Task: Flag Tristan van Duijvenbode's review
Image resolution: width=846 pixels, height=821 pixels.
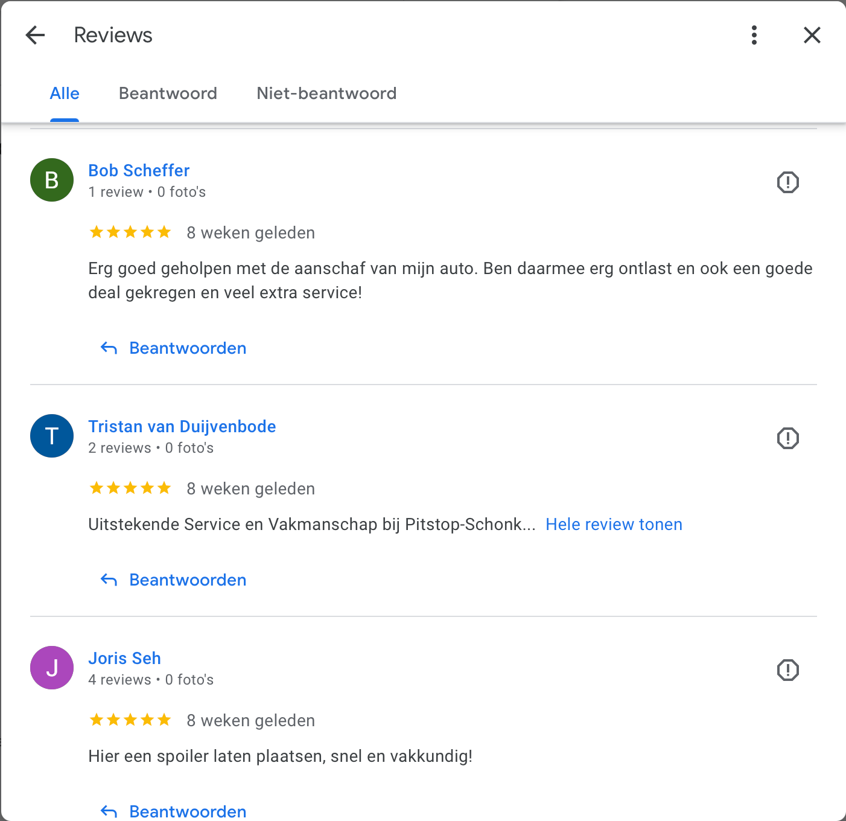Action: [788, 438]
